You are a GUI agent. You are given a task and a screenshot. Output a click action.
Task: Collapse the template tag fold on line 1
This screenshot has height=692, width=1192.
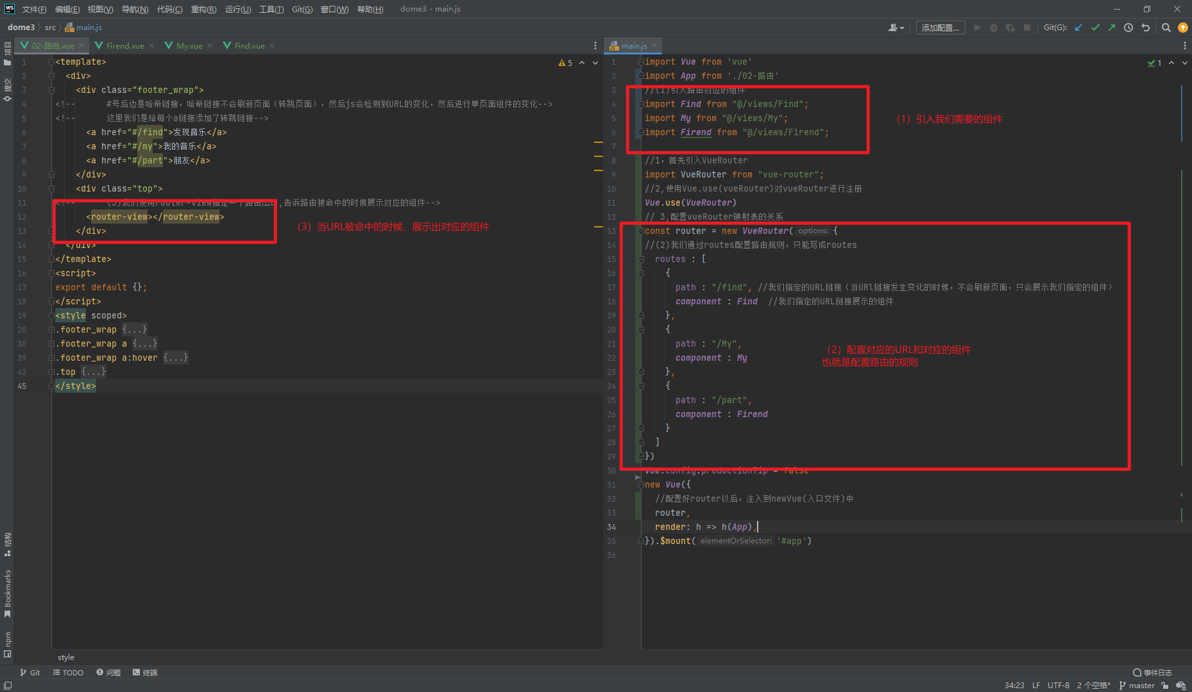click(51, 62)
